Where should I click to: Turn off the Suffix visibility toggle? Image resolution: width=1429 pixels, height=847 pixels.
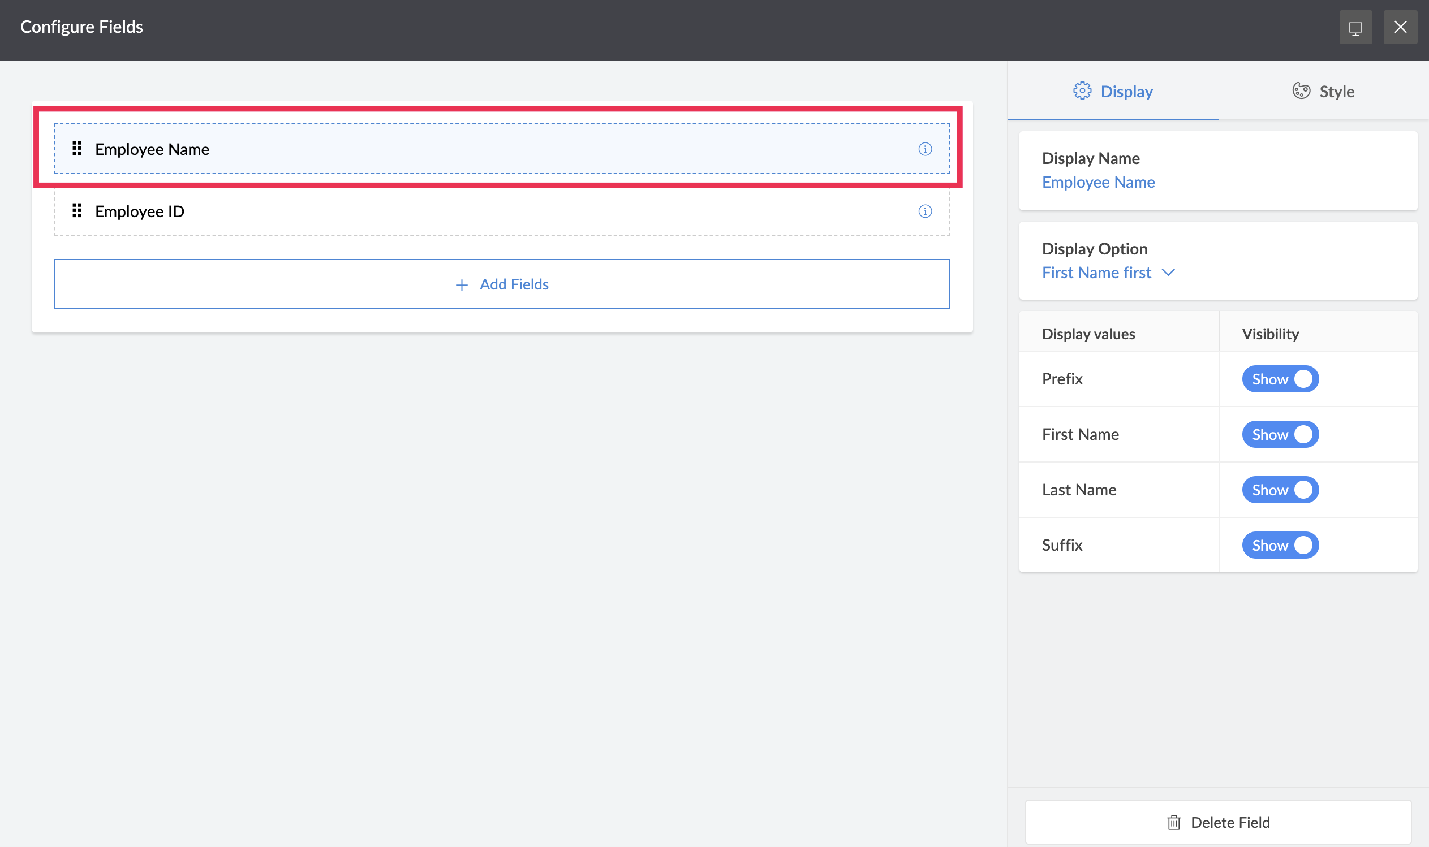click(x=1280, y=545)
